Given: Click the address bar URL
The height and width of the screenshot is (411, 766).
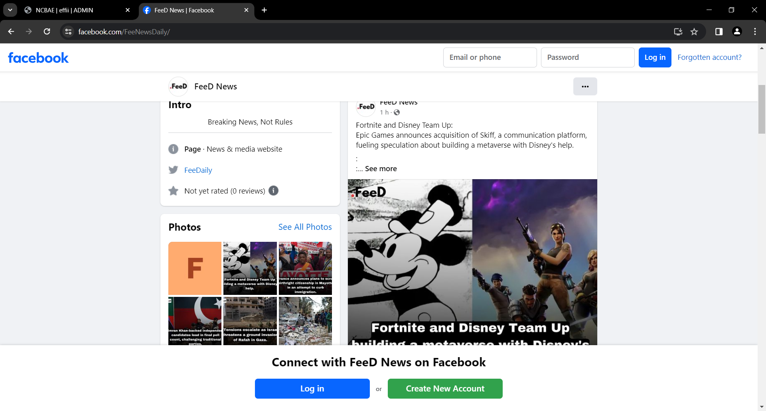Looking at the screenshot, I should pyautogui.click(x=124, y=32).
